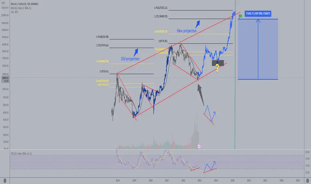Viewport: 311px width, 184px height.
Task: Click the purple lightning event icon
Action: click(x=199, y=147)
